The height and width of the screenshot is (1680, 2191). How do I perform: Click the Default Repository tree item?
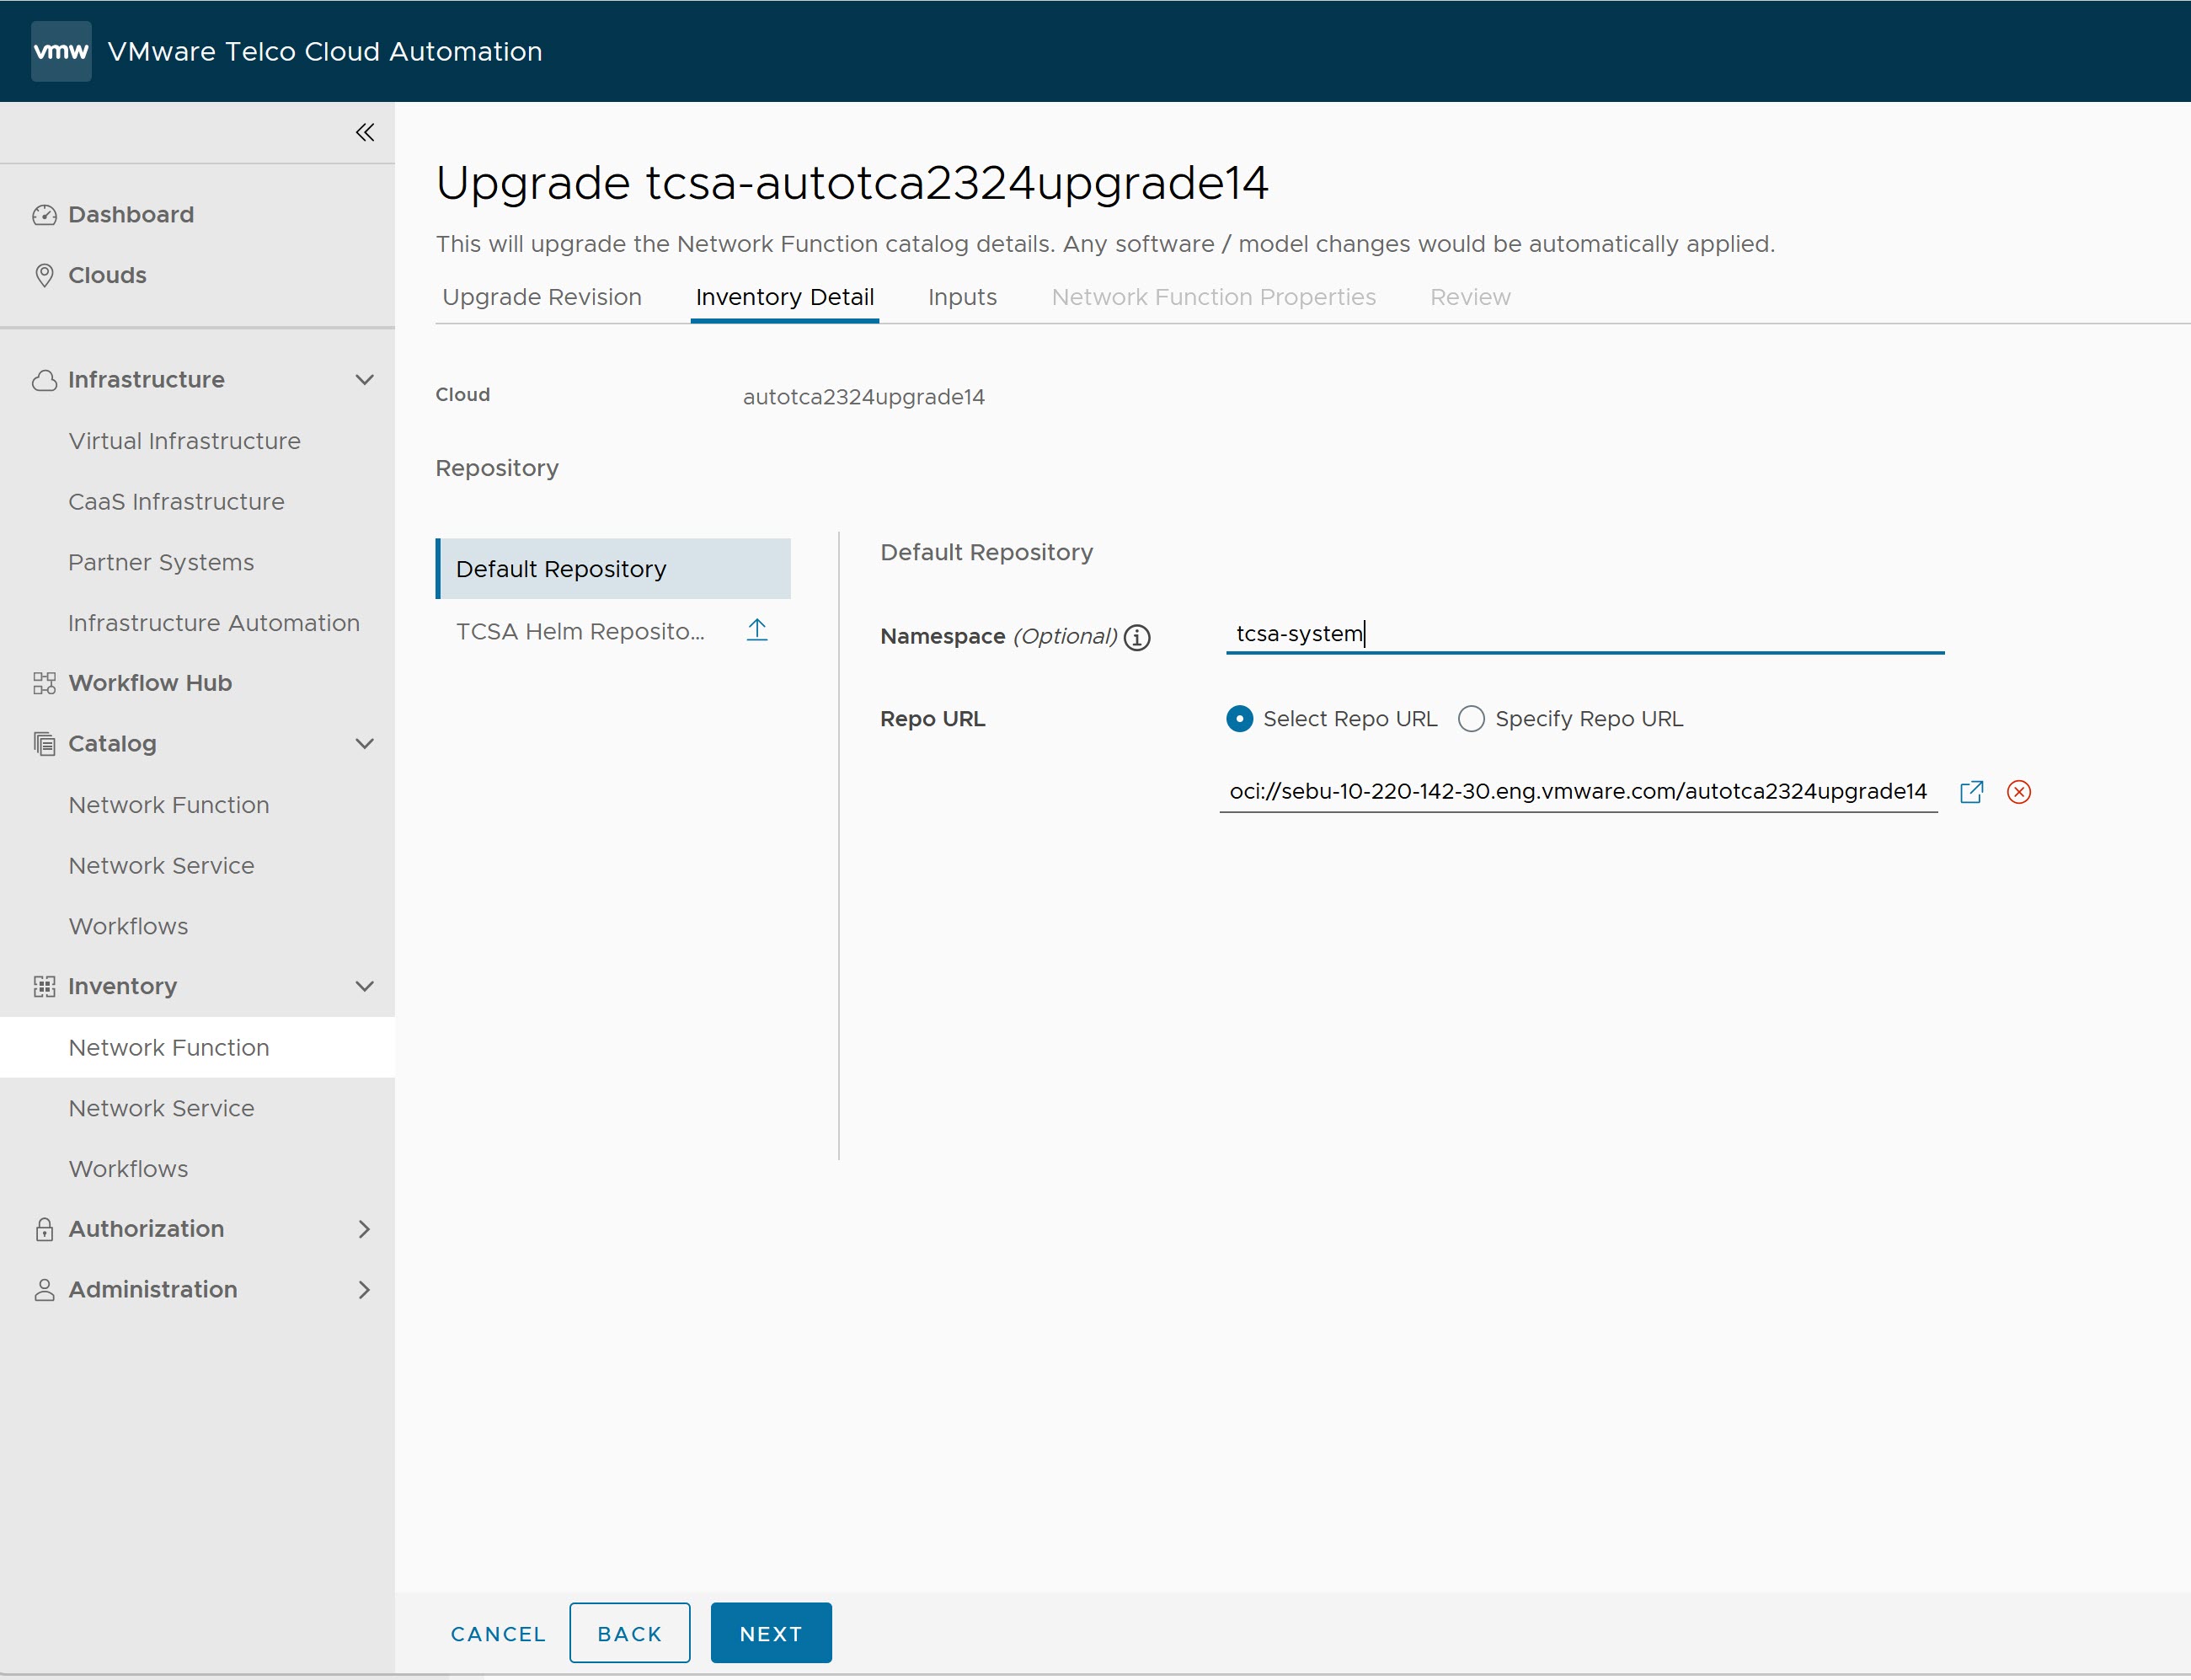(614, 566)
